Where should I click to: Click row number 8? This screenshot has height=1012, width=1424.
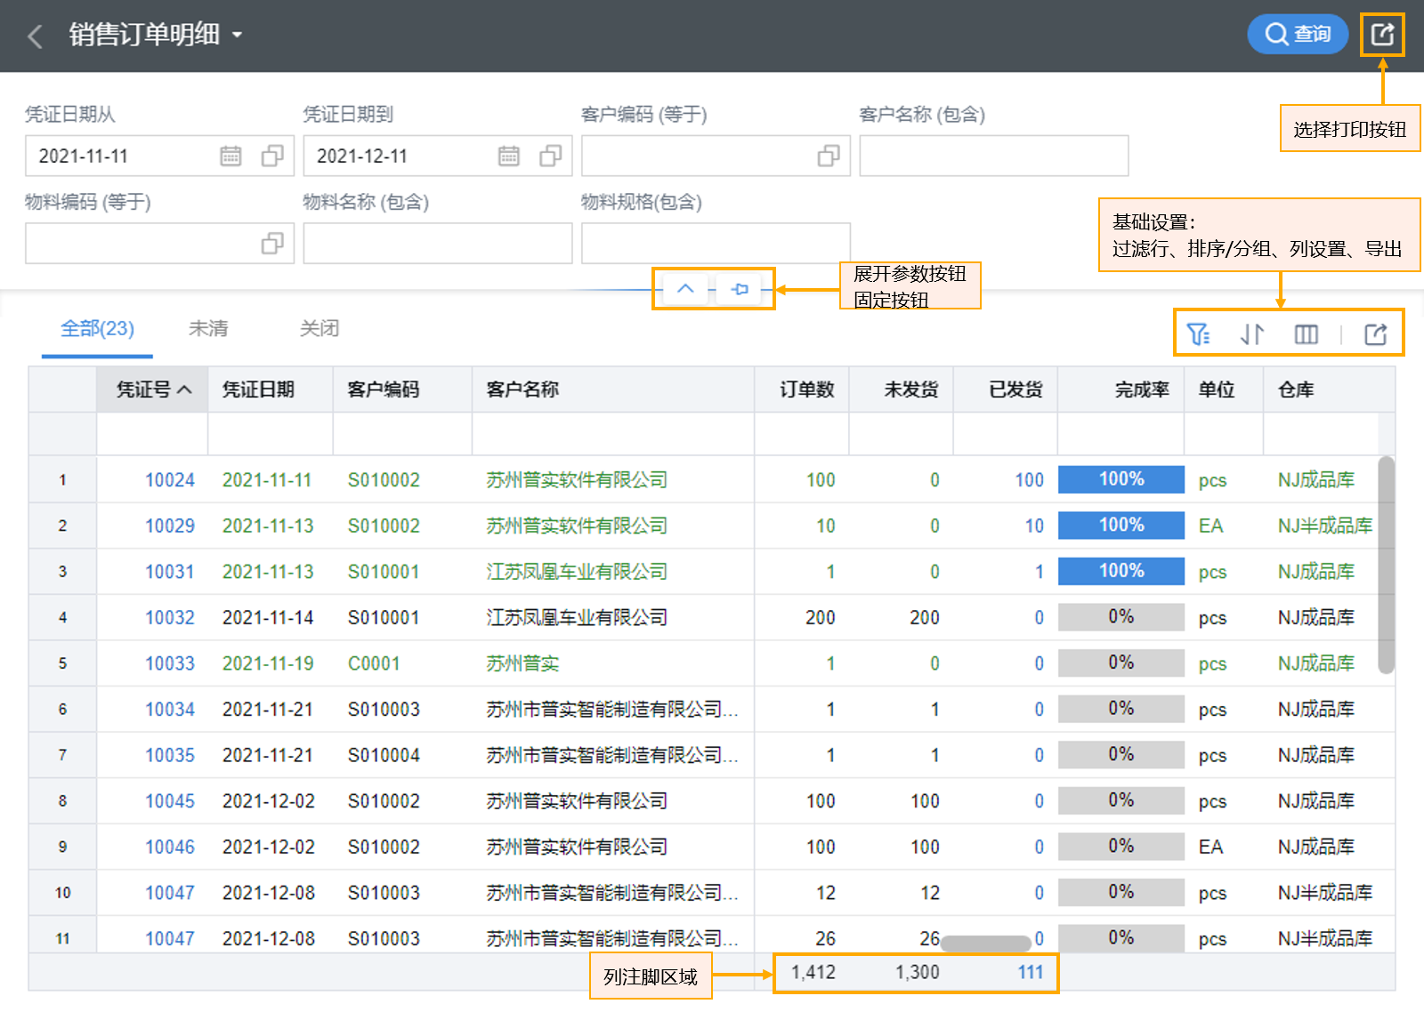(x=62, y=800)
